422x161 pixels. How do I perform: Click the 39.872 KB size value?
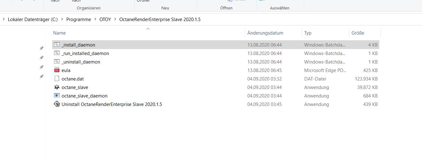(367, 87)
